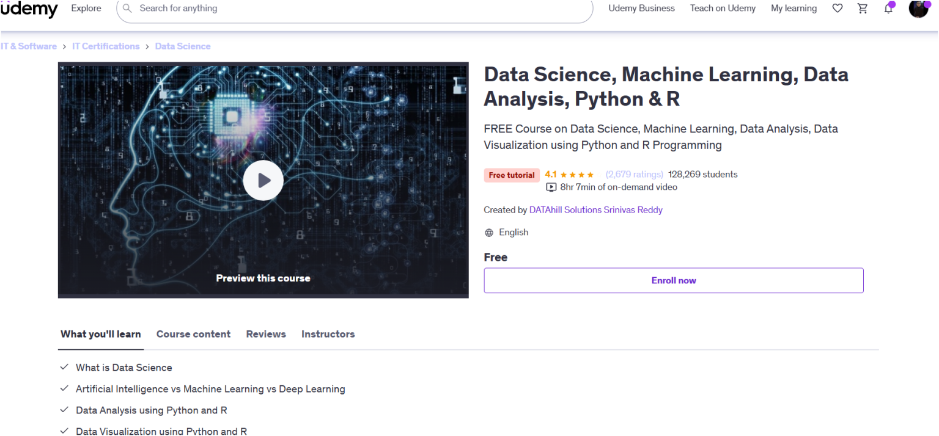Click the globe icon beside English
This screenshot has width=939, height=436.
(x=488, y=232)
